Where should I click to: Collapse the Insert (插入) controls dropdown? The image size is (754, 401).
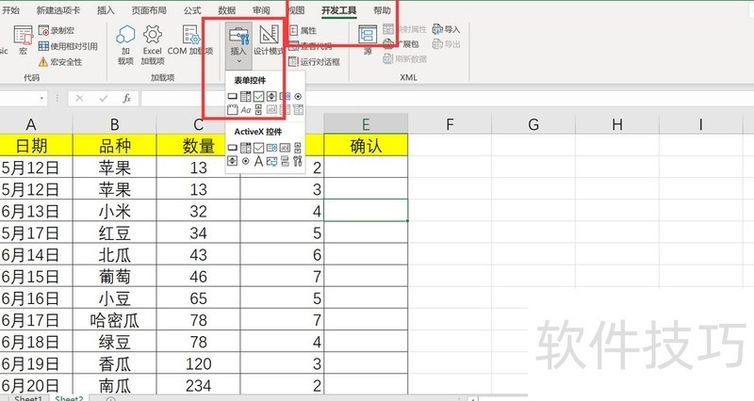click(238, 42)
